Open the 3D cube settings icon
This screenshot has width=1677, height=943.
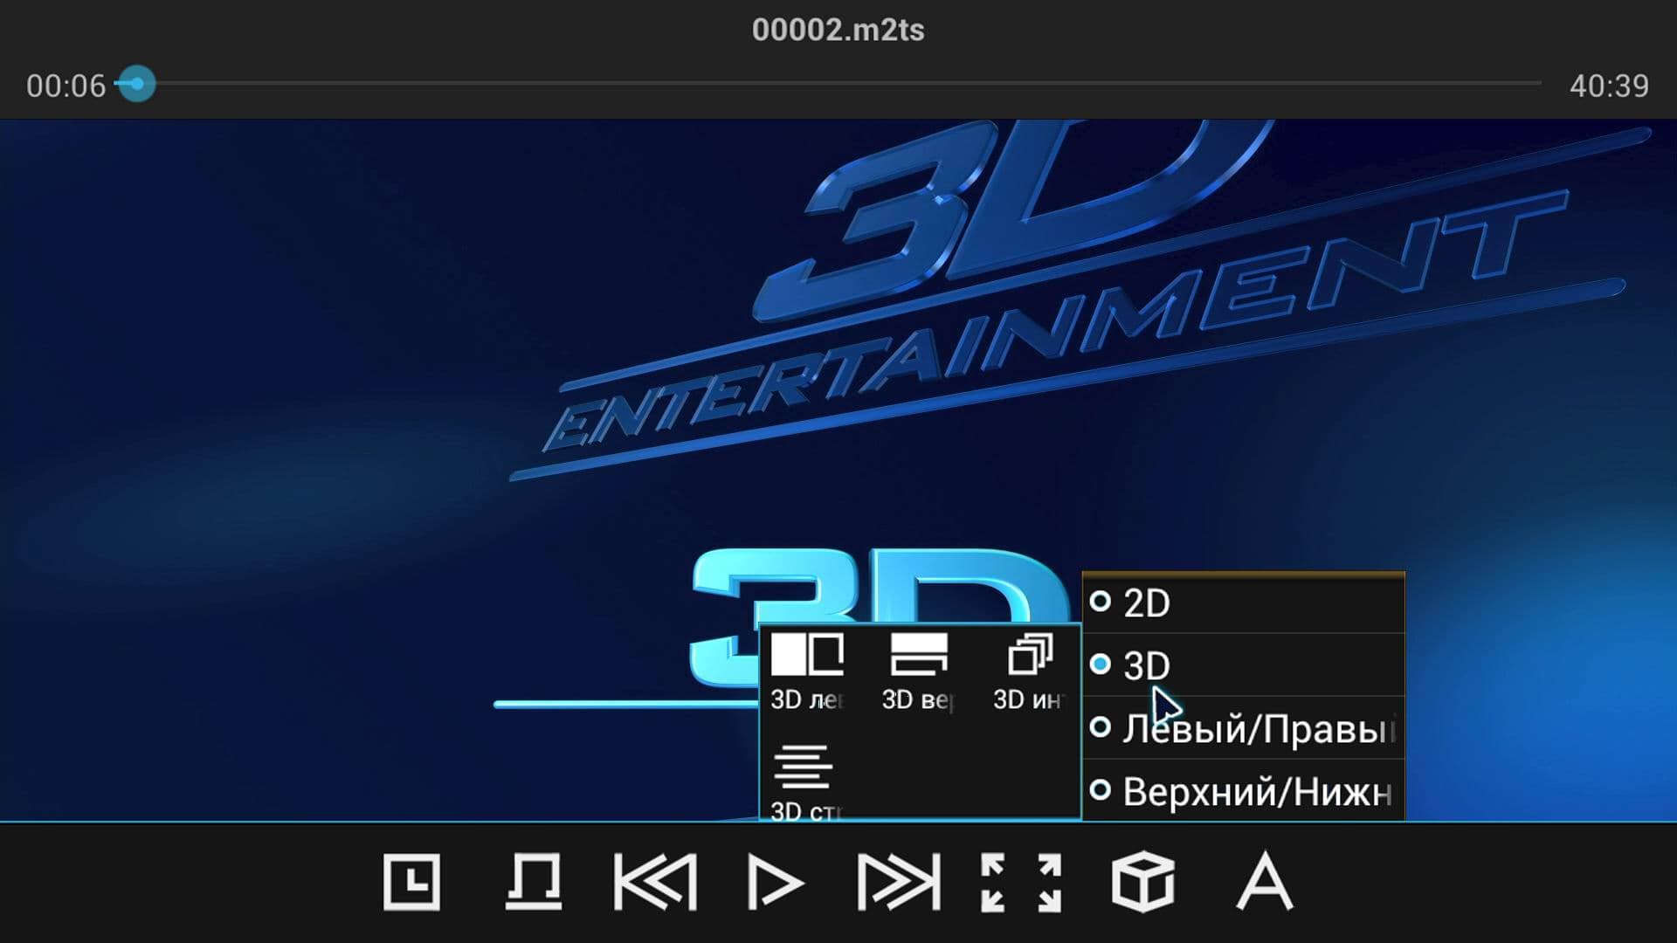click(1142, 882)
